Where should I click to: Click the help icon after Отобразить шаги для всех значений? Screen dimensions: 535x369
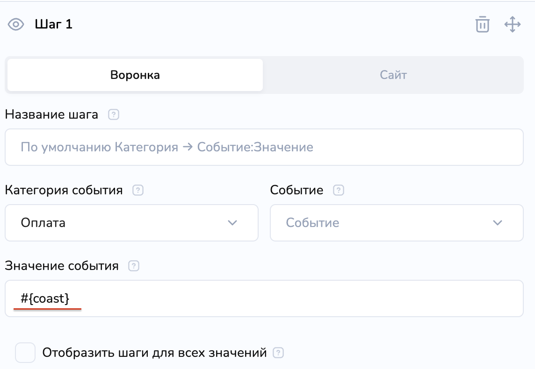coord(278,353)
